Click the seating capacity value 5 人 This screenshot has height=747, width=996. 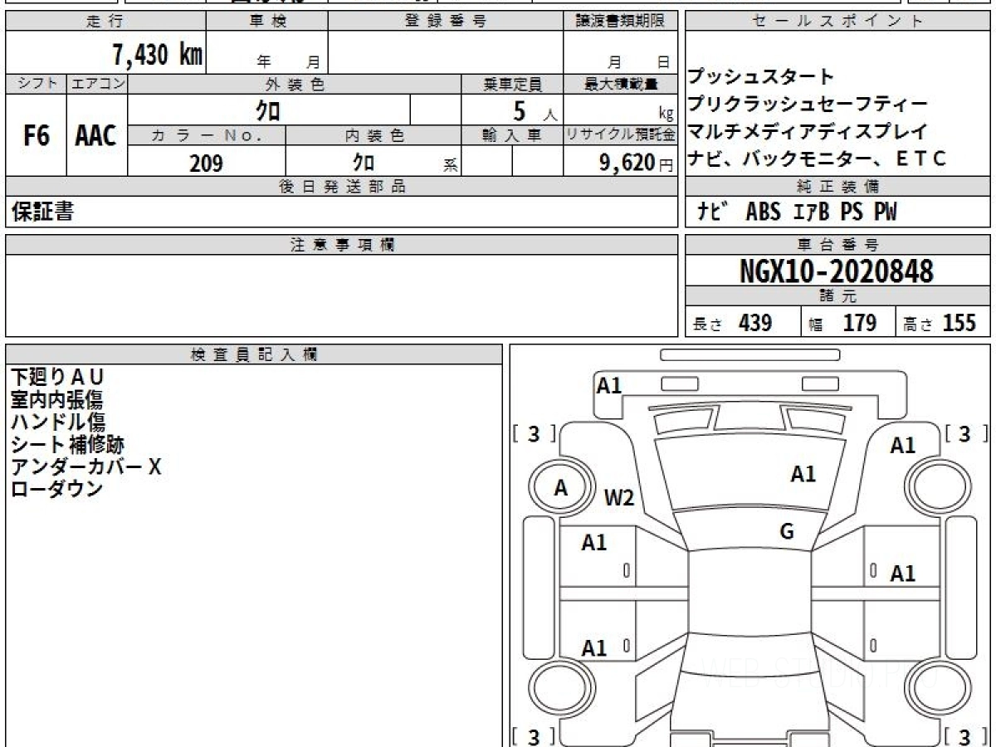pyautogui.click(x=535, y=110)
